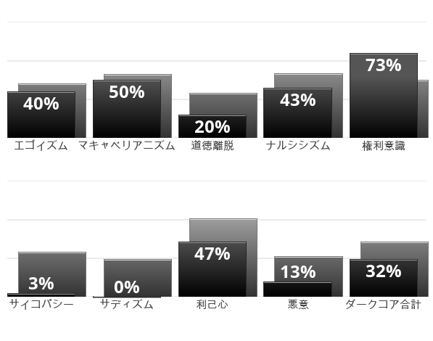
Task: Select the 43% ナルシシズム dark bar
Action: (297, 113)
